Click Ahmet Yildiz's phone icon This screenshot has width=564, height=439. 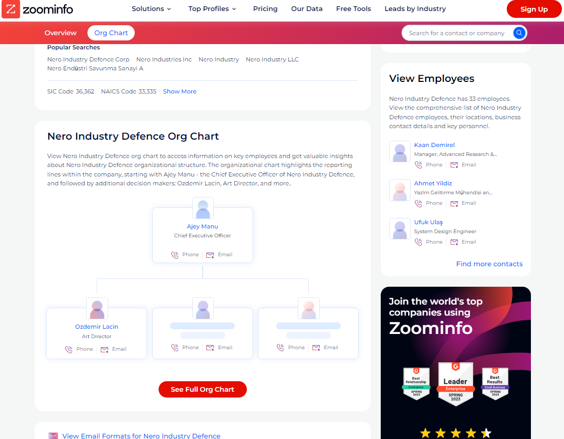419,203
